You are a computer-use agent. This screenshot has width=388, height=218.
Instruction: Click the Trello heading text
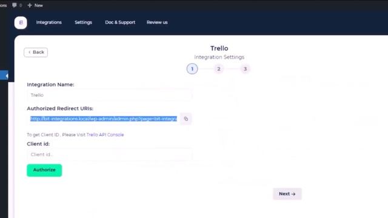pyautogui.click(x=219, y=48)
